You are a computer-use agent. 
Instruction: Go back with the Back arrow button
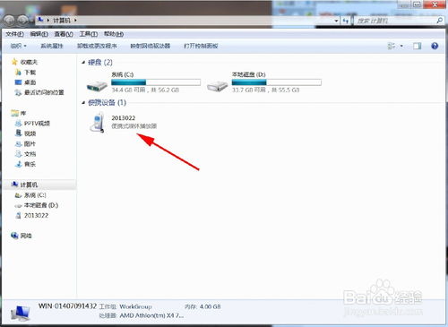pos(10,21)
